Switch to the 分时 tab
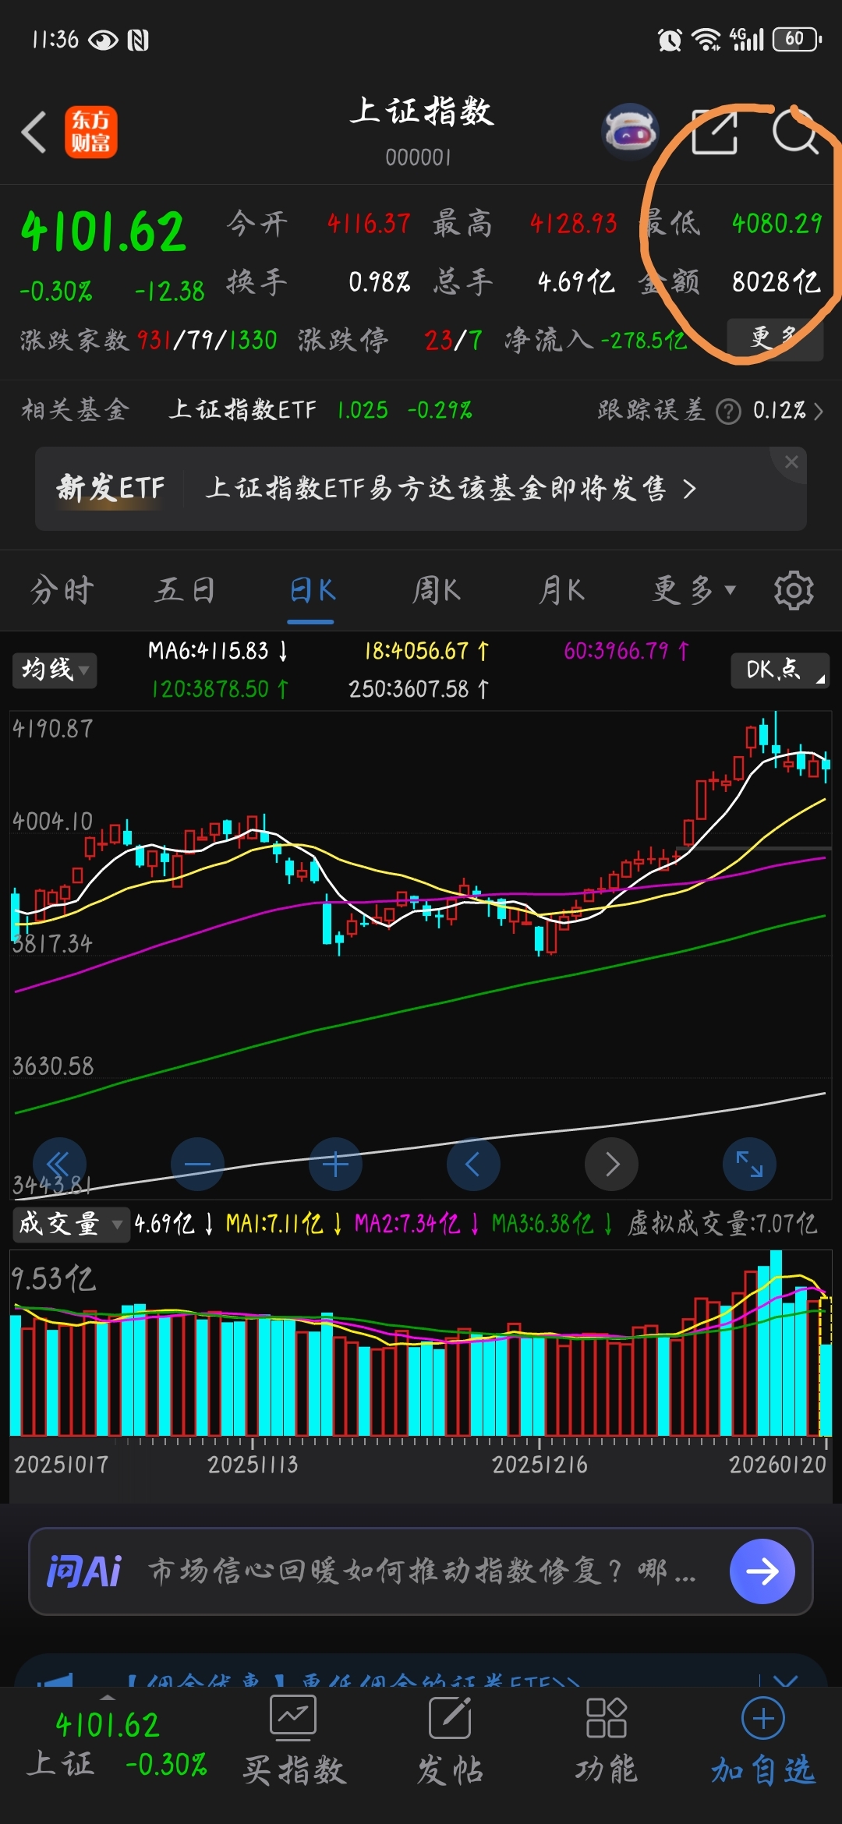Image resolution: width=842 pixels, height=1824 pixels. click(62, 590)
